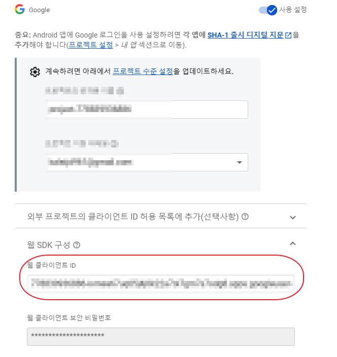Click the 웹 클라이언트 ID input field
This screenshot has height=357, width=337.
[161, 283]
